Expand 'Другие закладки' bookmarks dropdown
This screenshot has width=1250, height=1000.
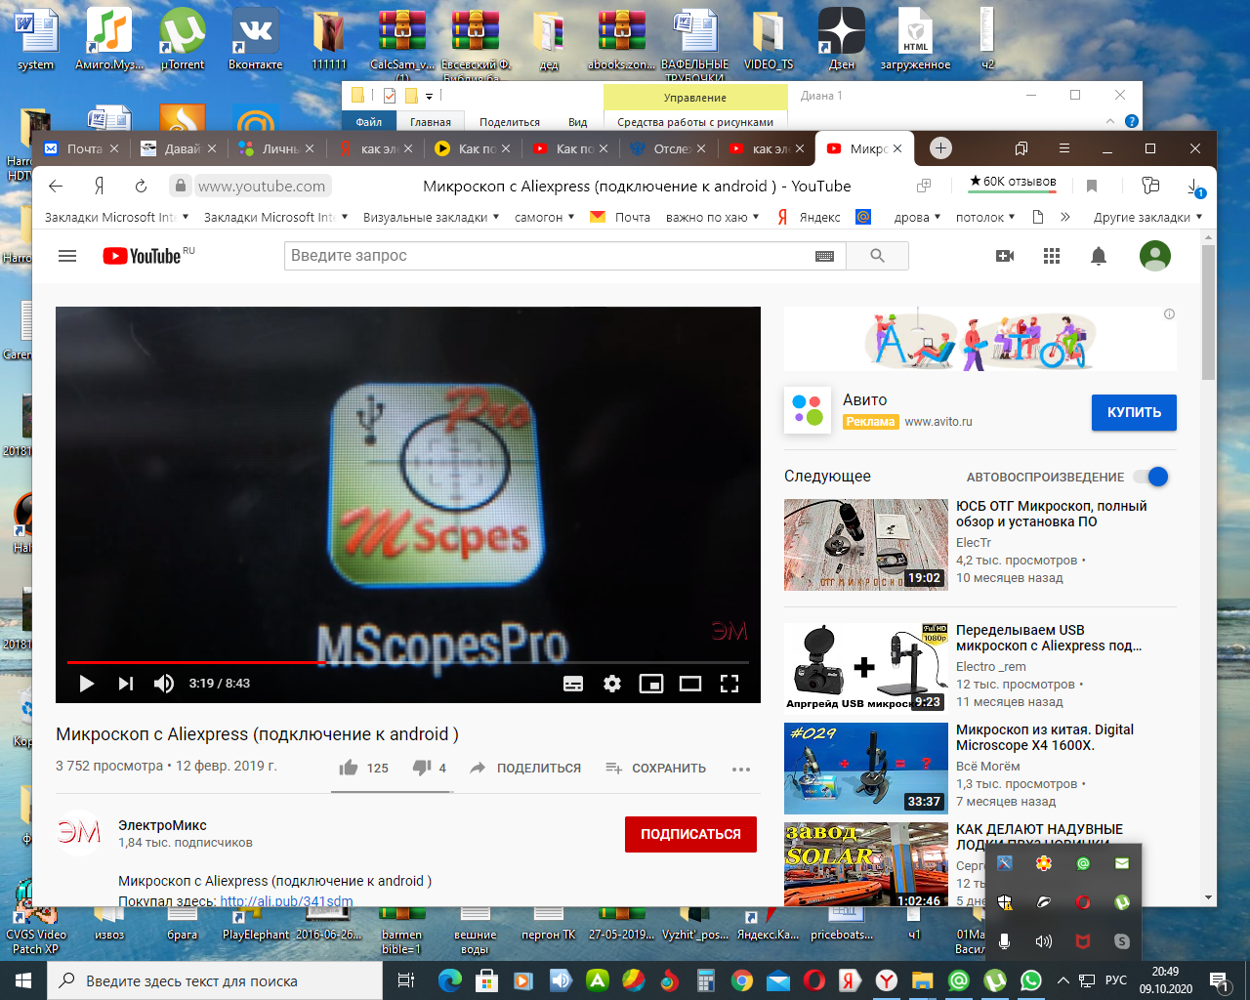[1147, 218]
